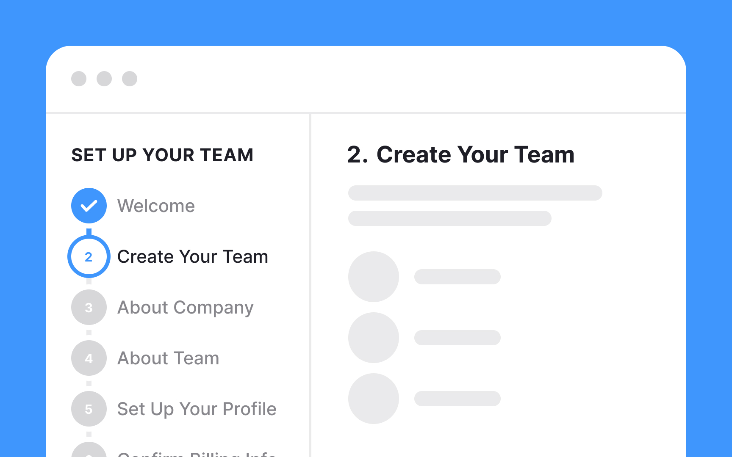Click the step 4 number circle
The image size is (732, 457).
(x=89, y=358)
